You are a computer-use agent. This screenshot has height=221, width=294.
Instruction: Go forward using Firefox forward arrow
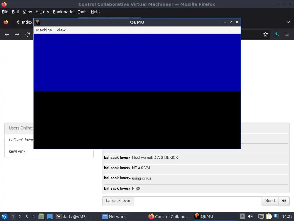tap(17, 35)
